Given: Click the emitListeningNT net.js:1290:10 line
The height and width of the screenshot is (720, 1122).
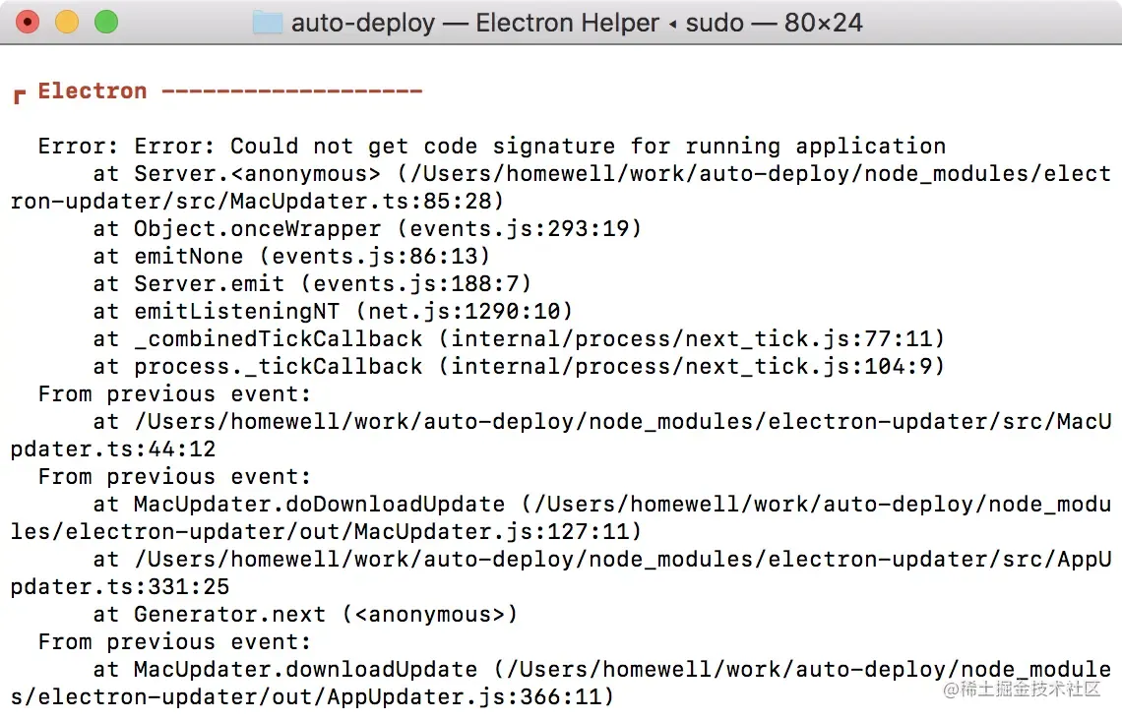Looking at the screenshot, I should coord(333,311).
